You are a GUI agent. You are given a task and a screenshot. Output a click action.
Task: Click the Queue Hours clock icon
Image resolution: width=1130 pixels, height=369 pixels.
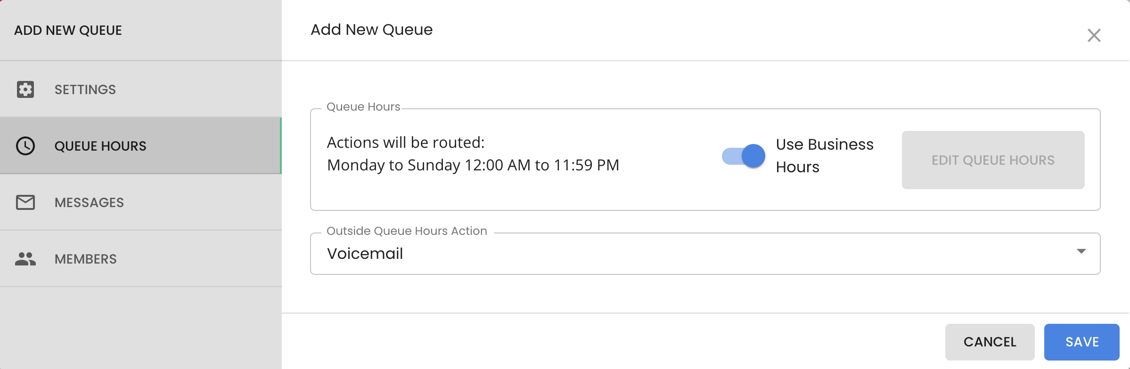click(25, 146)
